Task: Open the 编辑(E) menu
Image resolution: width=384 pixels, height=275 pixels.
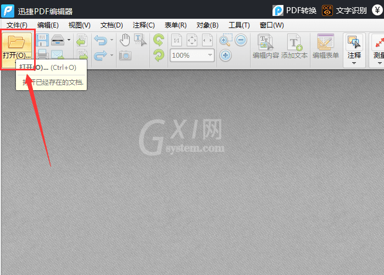Action: 48,25
